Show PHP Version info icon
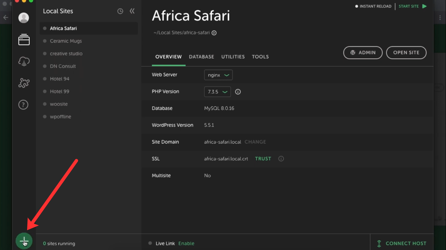 [x=238, y=92]
